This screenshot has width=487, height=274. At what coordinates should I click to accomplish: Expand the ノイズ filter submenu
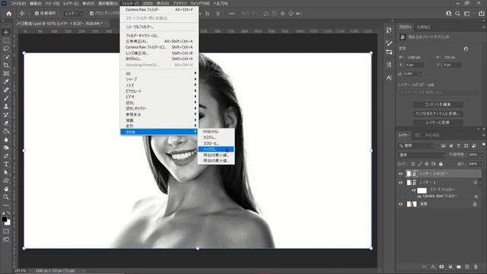[x=159, y=85]
